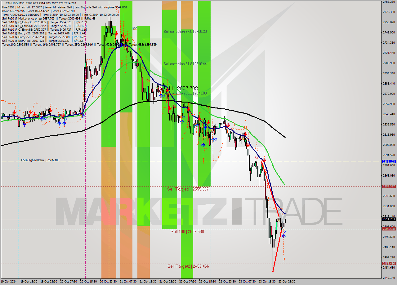Click the 2543.600 price axis value
The image size is (397, 285).
[389, 196]
